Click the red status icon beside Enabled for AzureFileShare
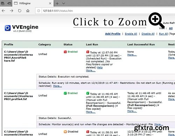The height and width of the screenshot is (136, 175). click(65, 52)
